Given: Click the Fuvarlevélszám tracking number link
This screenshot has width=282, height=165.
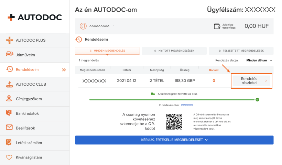Looking at the screenshot, I should [187, 105].
